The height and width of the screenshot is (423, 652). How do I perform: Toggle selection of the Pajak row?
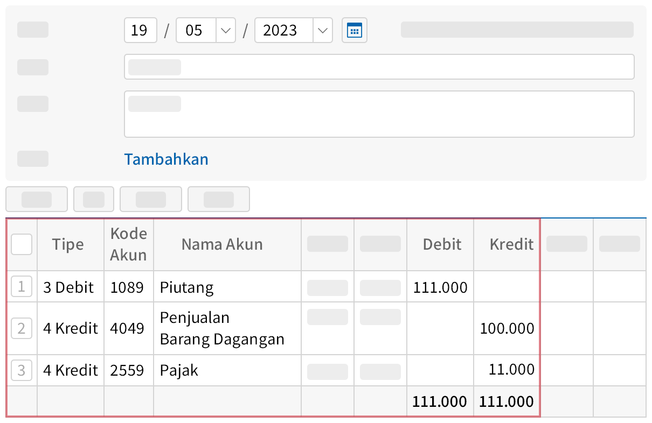[x=22, y=370]
